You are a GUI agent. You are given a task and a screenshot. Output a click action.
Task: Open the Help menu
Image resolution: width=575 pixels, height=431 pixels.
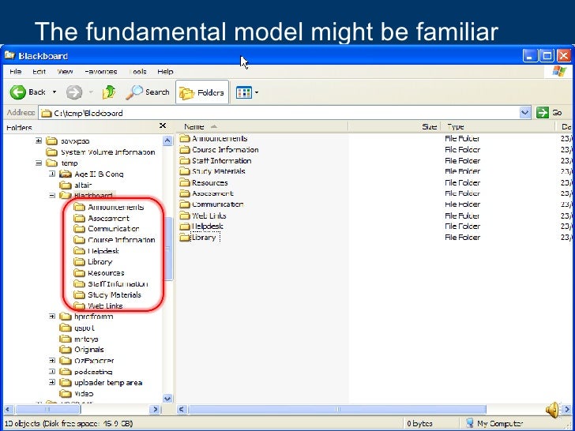[165, 72]
